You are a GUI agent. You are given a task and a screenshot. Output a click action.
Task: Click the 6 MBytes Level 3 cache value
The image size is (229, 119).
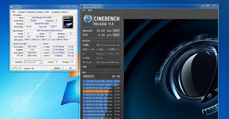click(59, 56)
